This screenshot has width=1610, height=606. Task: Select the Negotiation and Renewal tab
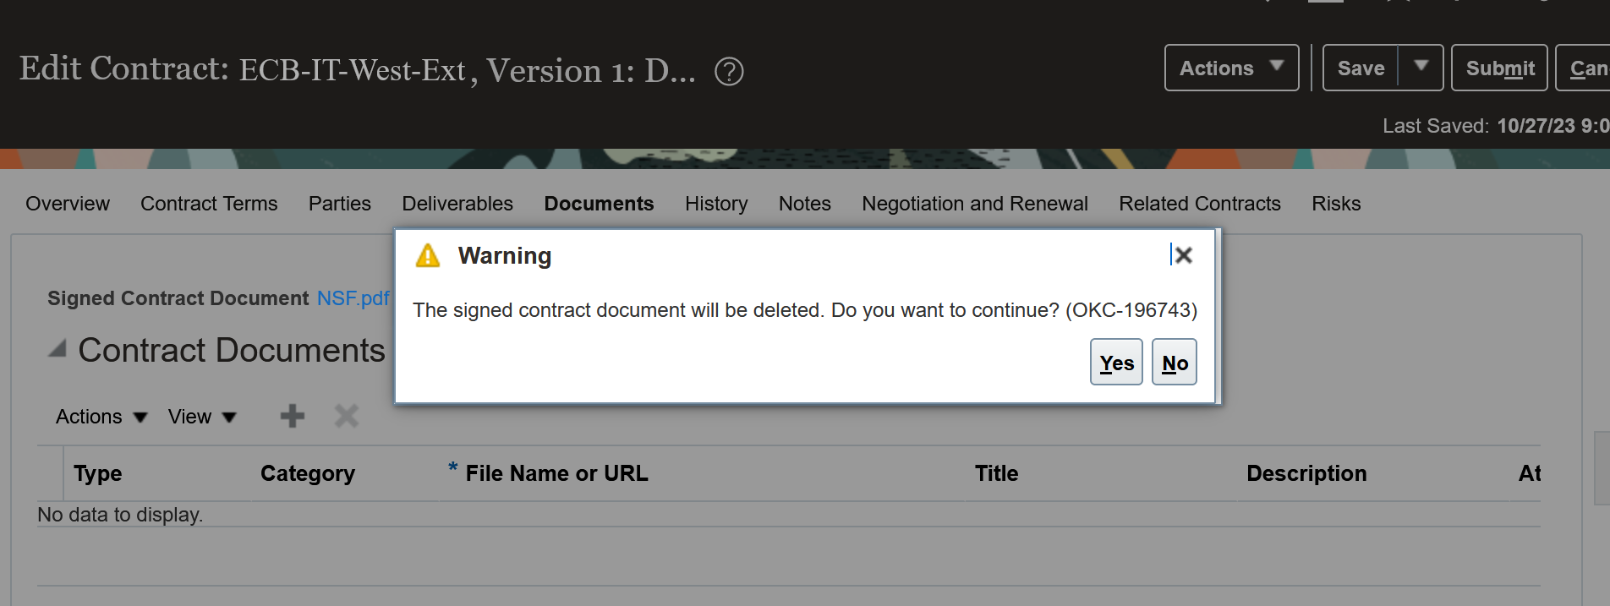[974, 204]
